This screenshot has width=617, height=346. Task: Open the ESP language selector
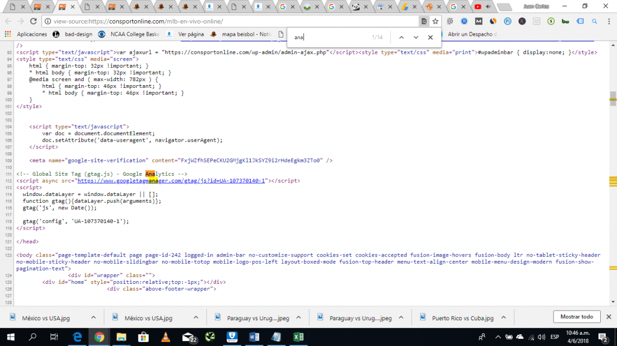click(555, 337)
